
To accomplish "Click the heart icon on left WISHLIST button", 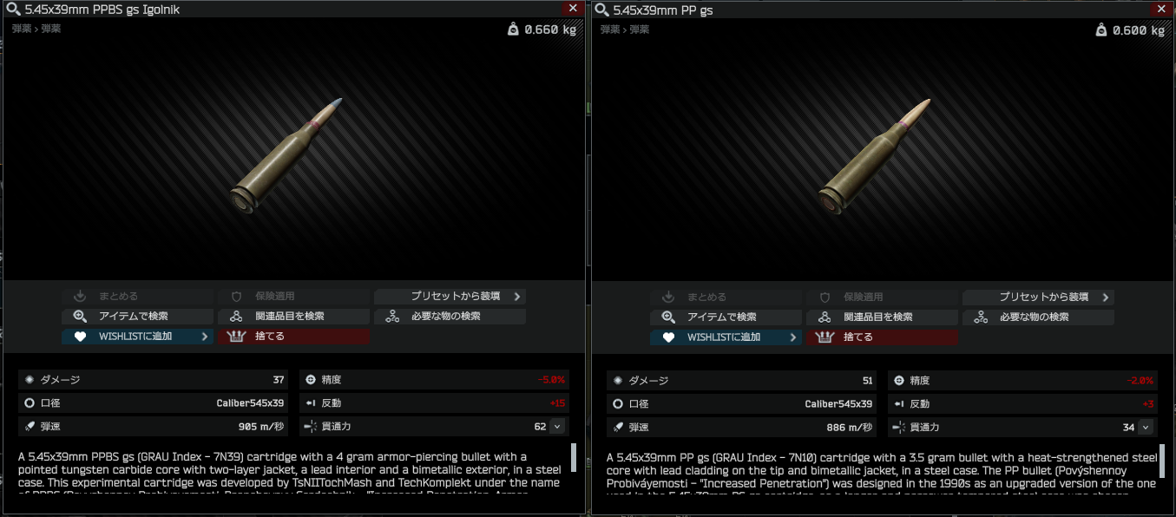I will click(x=81, y=337).
